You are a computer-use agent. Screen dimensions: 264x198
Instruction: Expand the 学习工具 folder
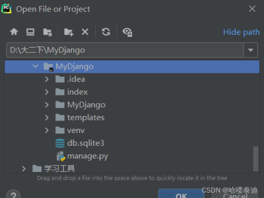[x=24, y=168]
